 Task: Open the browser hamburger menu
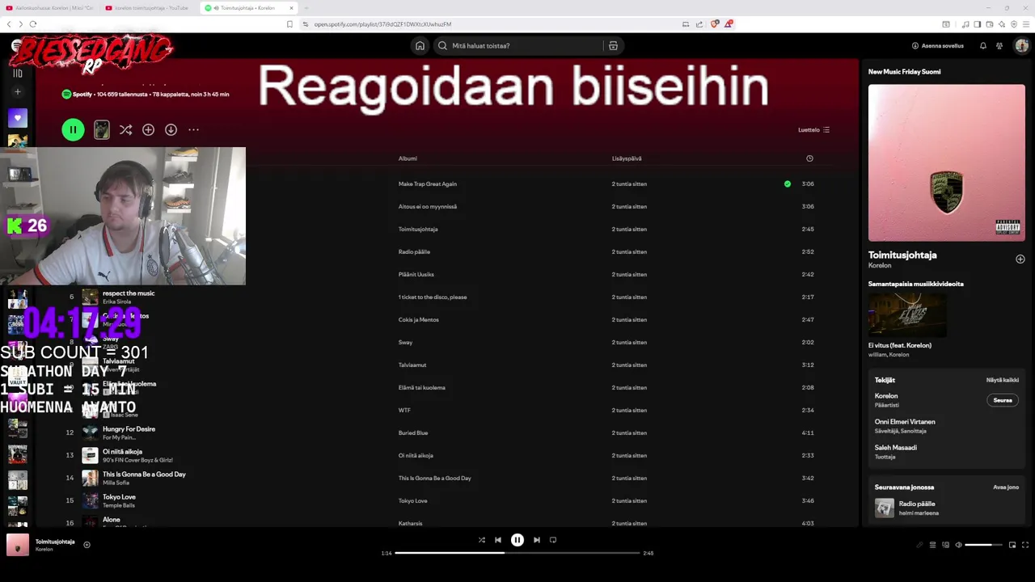coord(1024,24)
